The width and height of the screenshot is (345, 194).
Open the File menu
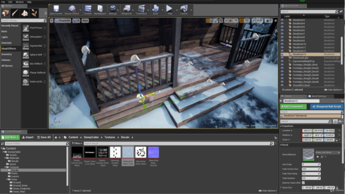click(3, 2)
